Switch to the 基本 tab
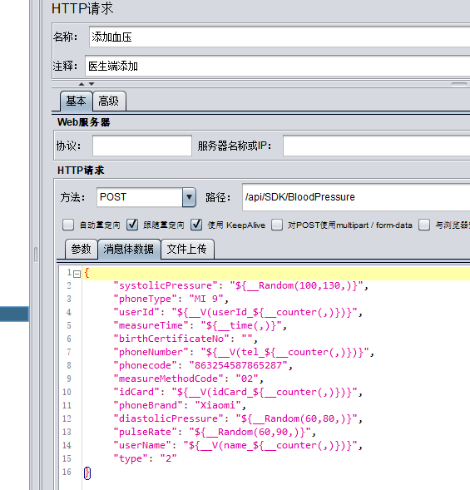Image resolution: width=470 pixels, height=490 pixels. [76, 101]
